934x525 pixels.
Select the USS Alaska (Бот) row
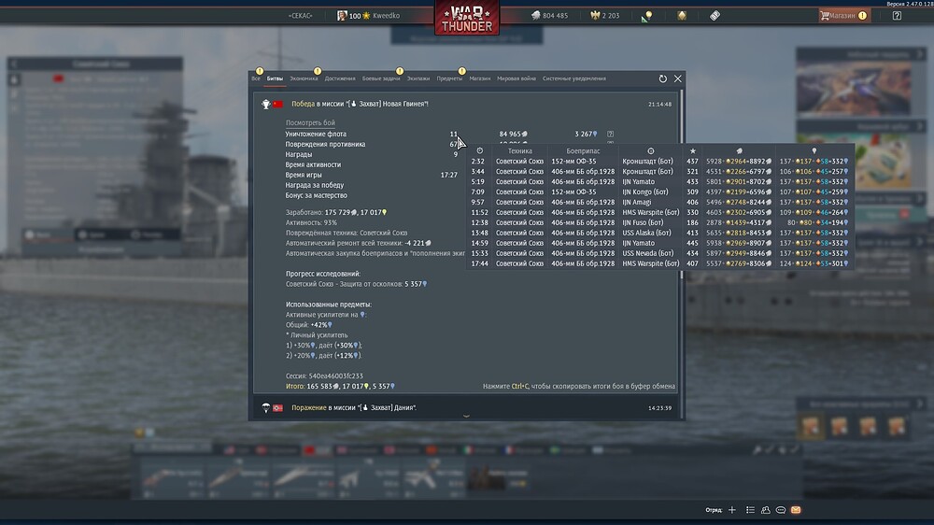pos(660,233)
